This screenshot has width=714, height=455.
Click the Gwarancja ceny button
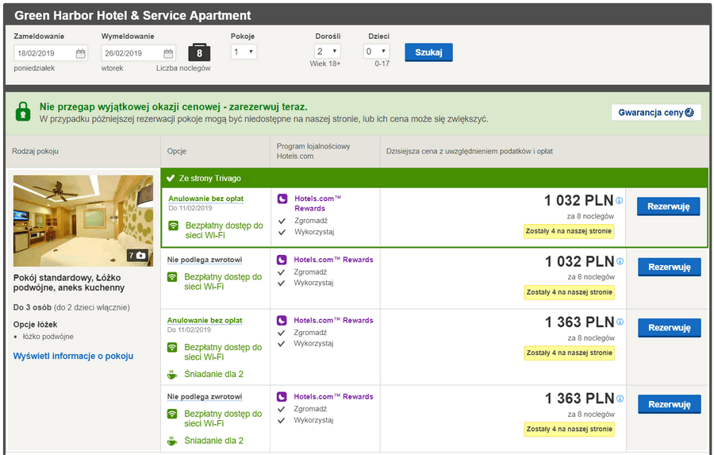[656, 112]
